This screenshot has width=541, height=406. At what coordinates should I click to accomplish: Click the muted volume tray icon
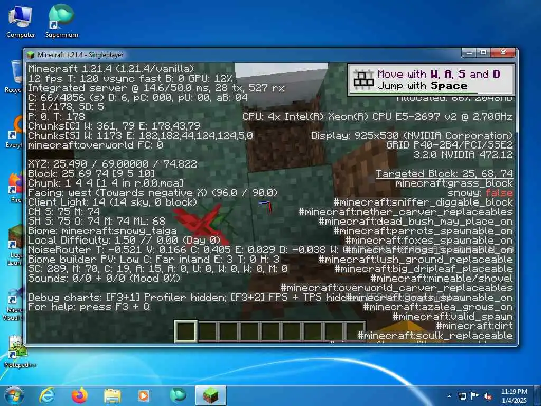[x=488, y=396]
